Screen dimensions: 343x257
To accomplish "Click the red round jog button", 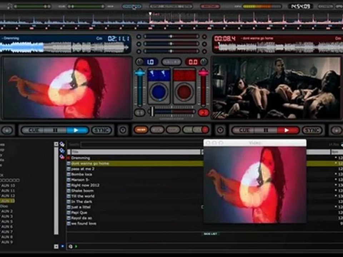I will pyautogui.click(x=184, y=92).
